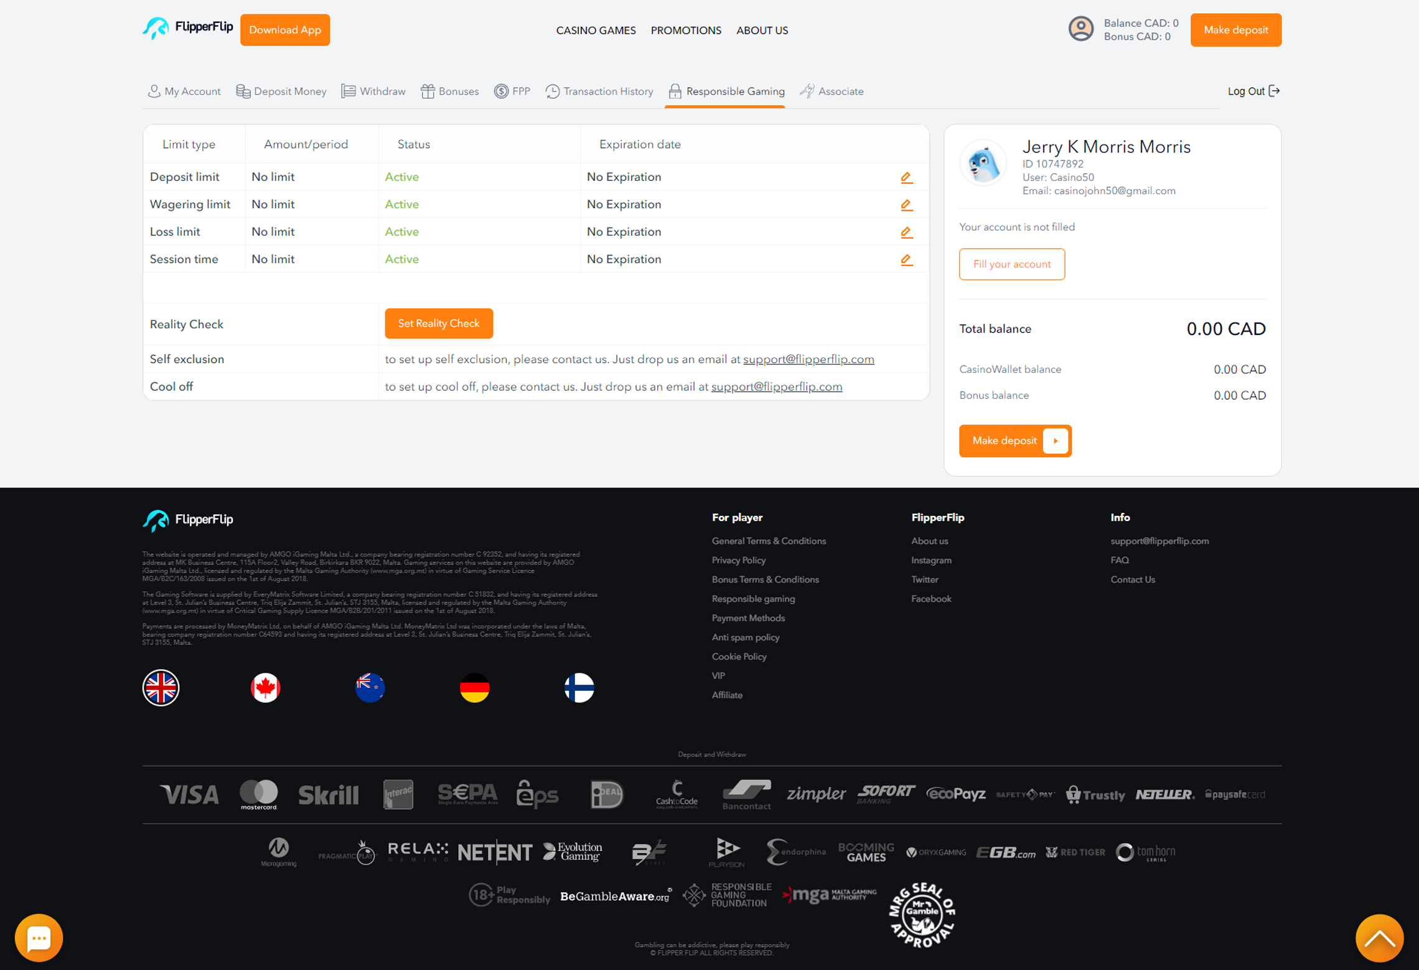Click the Cool off support email link
The height and width of the screenshot is (970, 1419).
(777, 387)
